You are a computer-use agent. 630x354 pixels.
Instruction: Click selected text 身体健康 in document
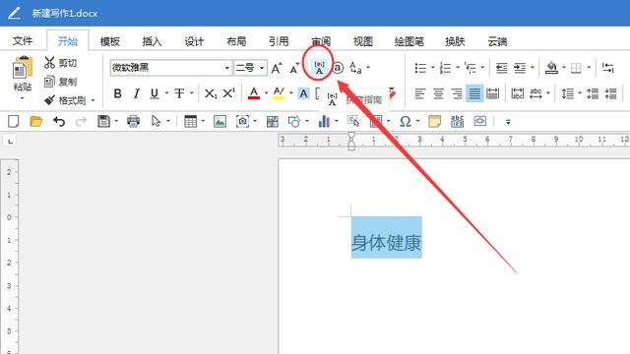[387, 243]
